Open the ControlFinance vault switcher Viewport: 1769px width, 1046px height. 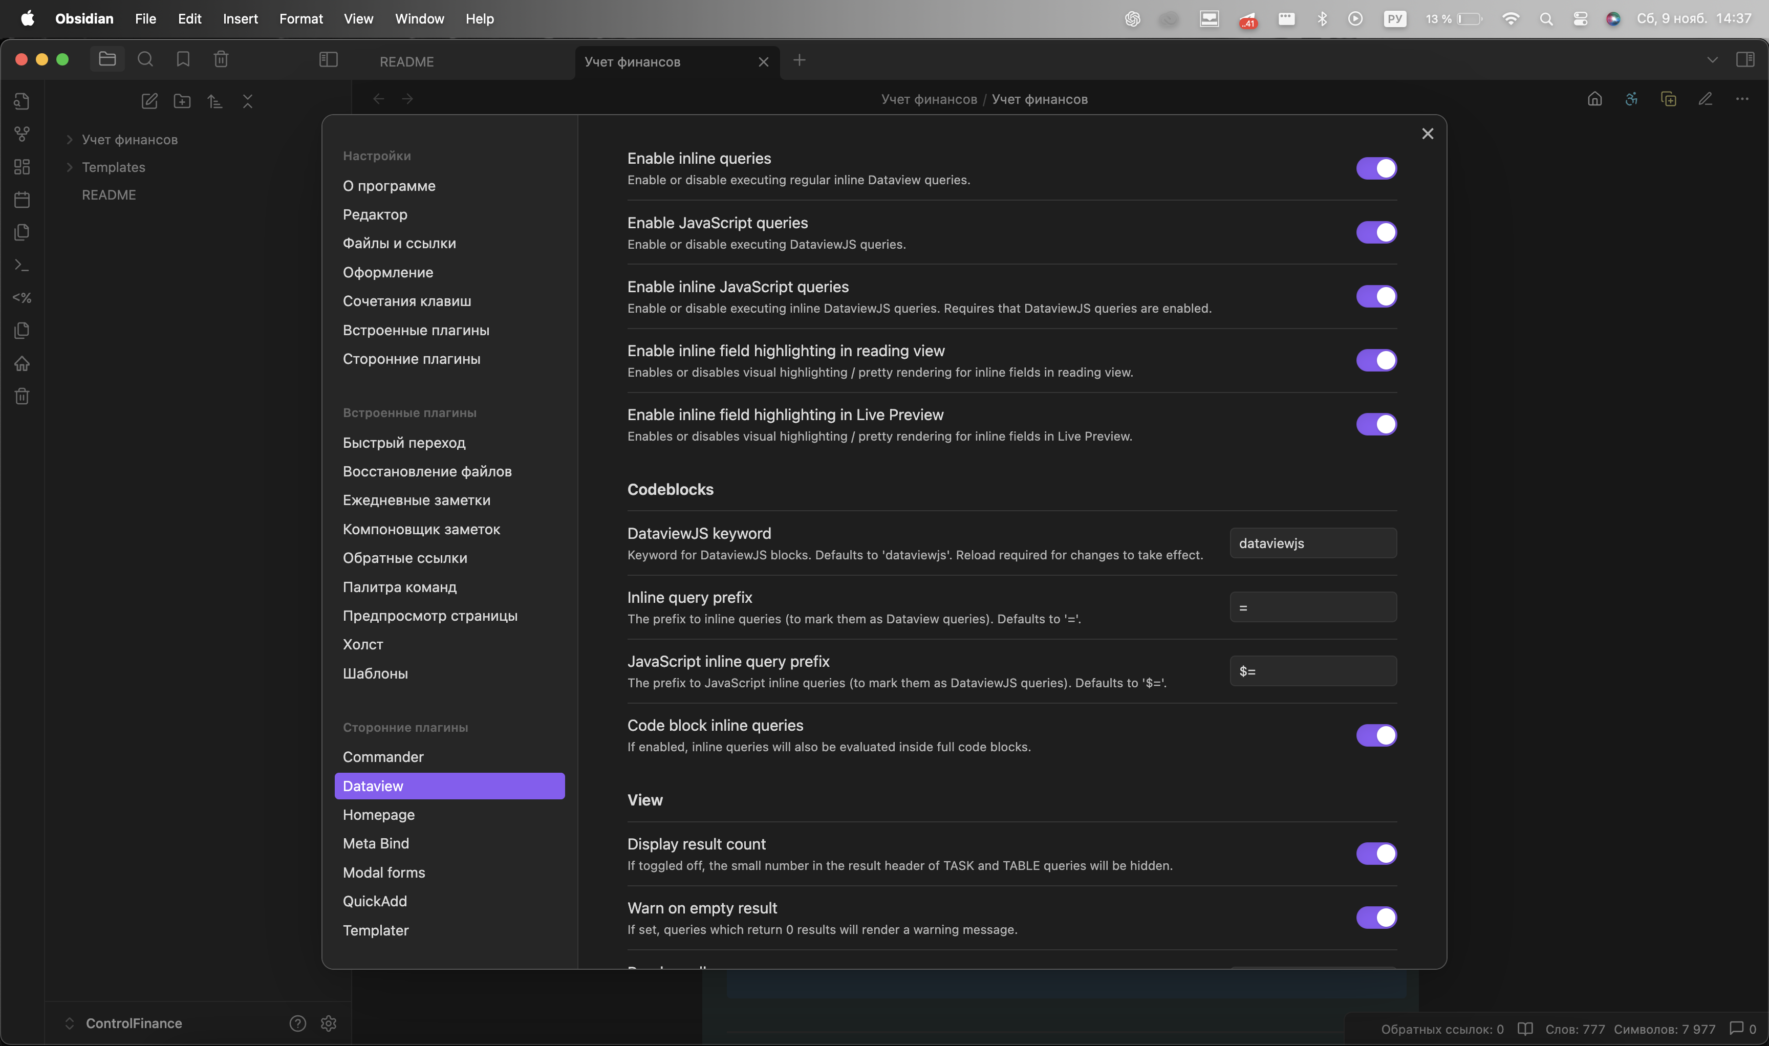pyautogui.click(x=133, y=1023)
